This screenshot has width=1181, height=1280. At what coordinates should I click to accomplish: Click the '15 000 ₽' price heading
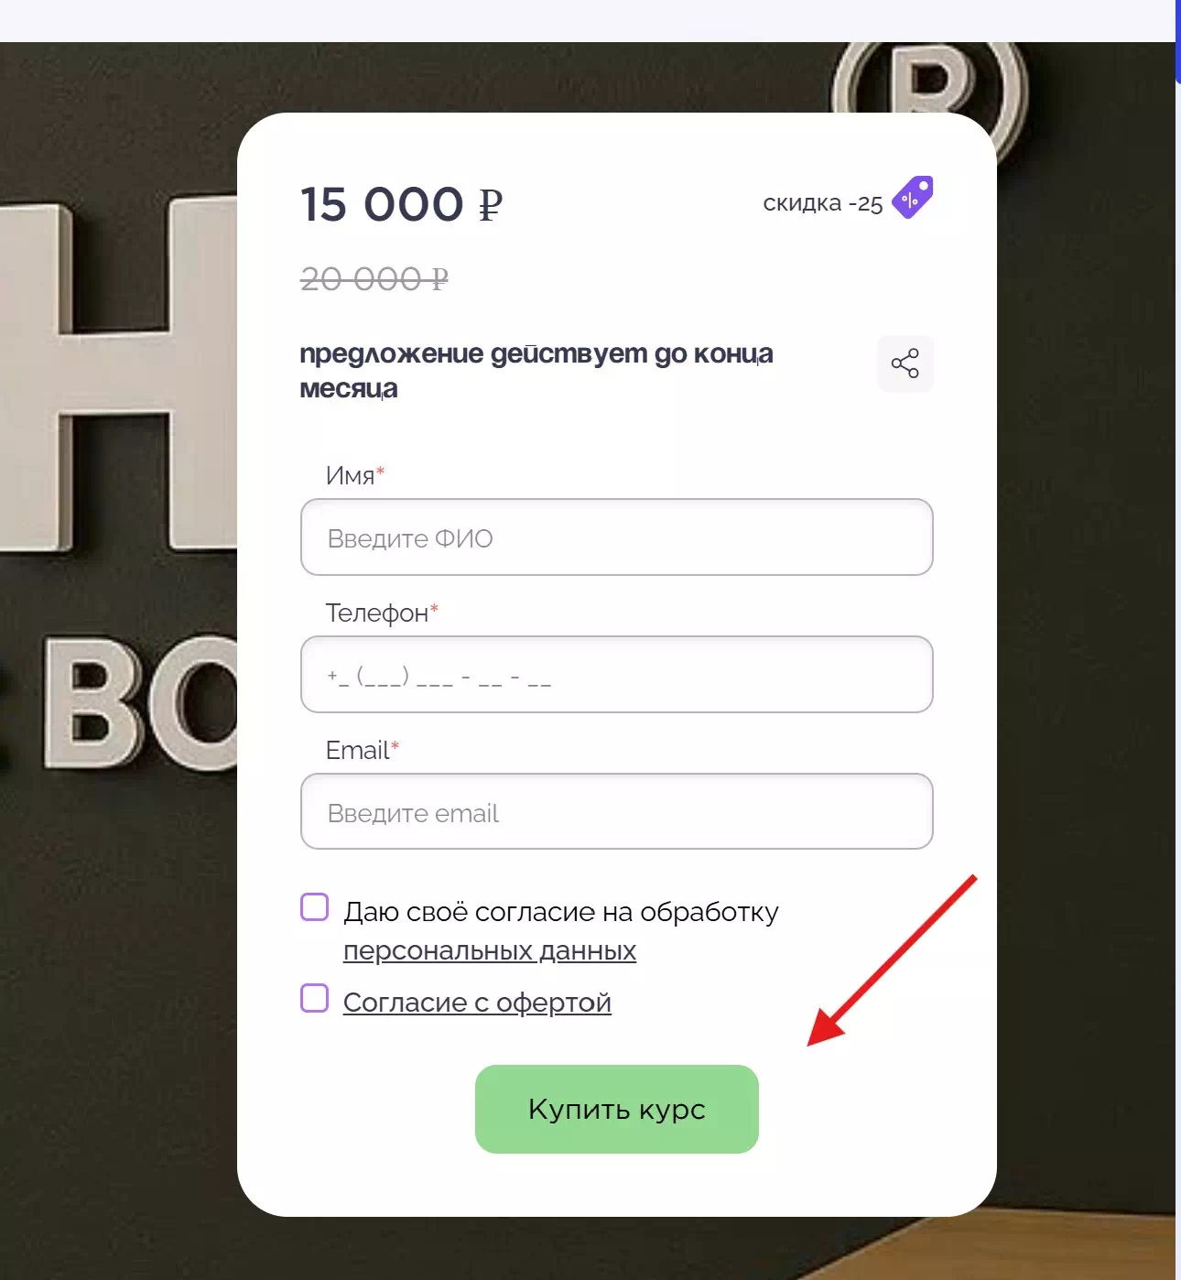[x=402, y=204]
